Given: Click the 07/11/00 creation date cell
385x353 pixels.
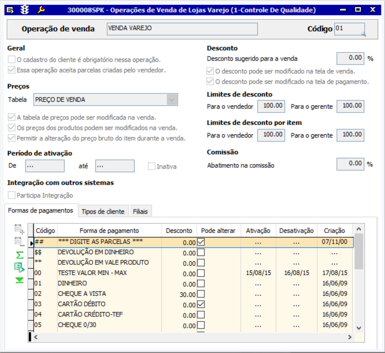Looking at the screenshot, I should 335,242.
